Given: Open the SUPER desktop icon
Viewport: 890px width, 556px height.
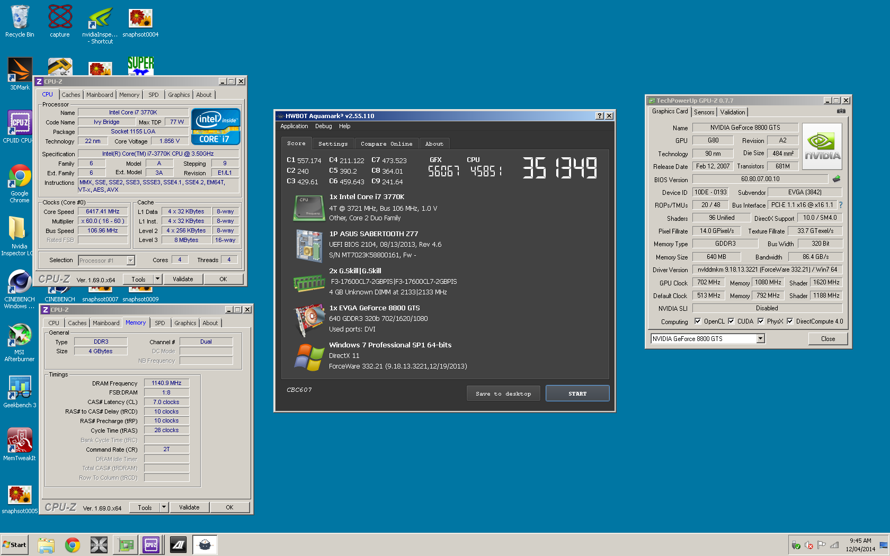Looking at the screenshot, I should point(140,66).
